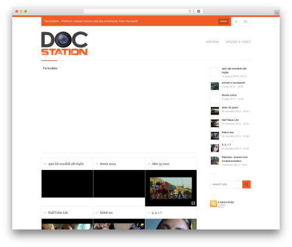Open grid title Kabul sea

click(106, 213)
